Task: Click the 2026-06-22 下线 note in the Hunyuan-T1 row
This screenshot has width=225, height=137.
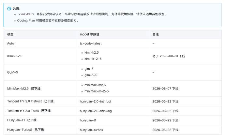Action: [165, 120]
